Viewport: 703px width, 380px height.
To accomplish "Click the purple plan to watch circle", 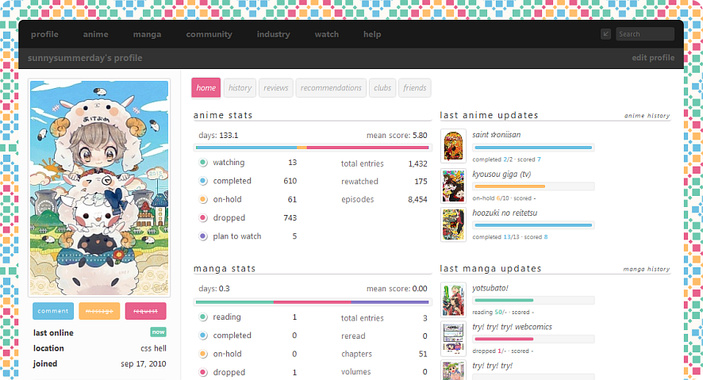I will [x=203, y=236].
